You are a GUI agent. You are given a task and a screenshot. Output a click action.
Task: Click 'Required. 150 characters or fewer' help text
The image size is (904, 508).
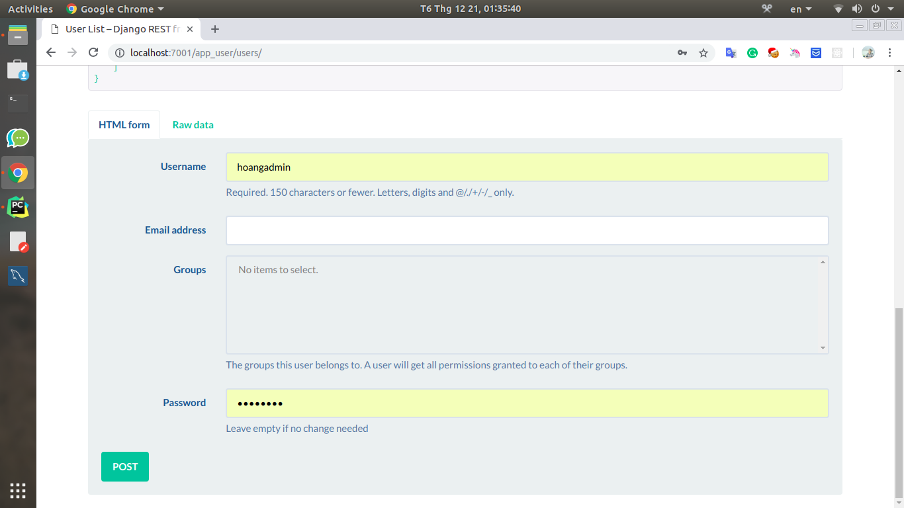coord(370,192)
